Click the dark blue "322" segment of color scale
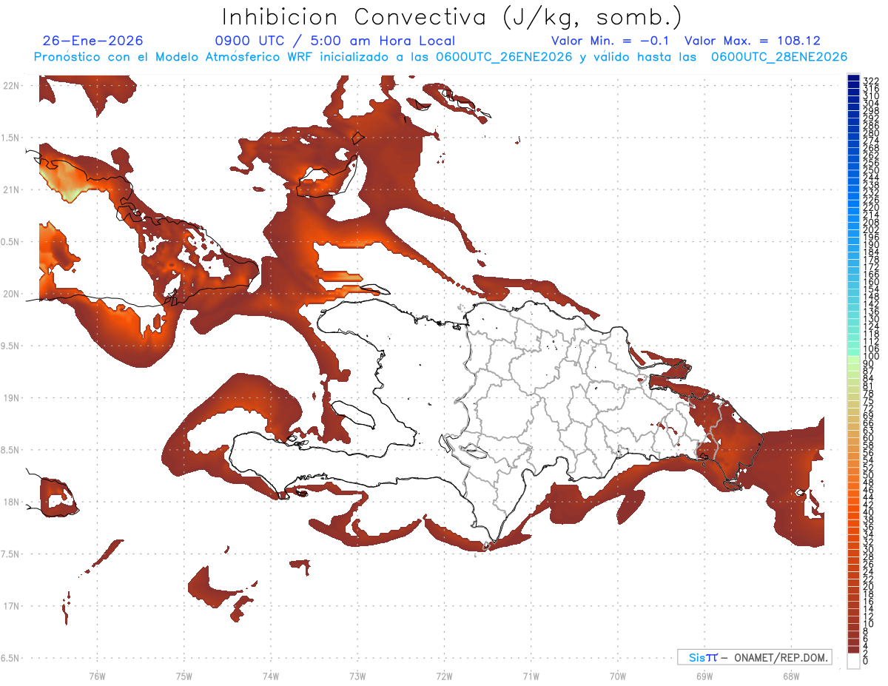The width and height of the screenshot is (888, 686). click(x=853, y=78)
